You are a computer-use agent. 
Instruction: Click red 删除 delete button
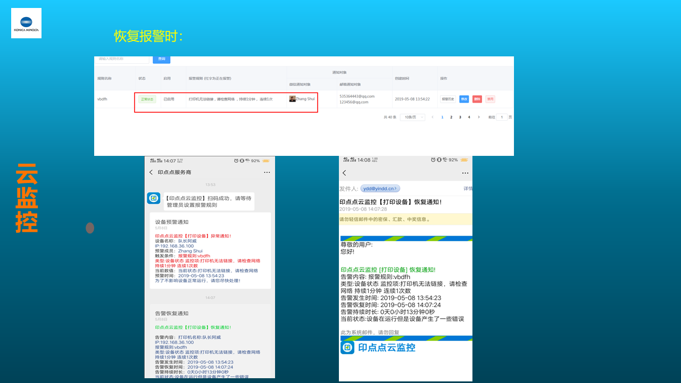tap(477, 99)
